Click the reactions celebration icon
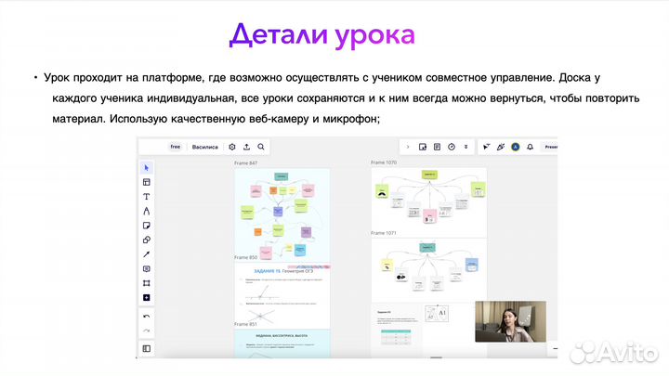 coord(501,147)
